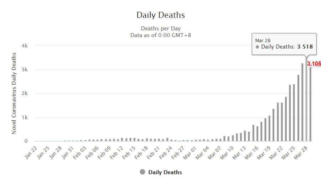Click the highlighted Mar 28 bar
This screenshot has width=321, height=181.
[x=306, y=100]
